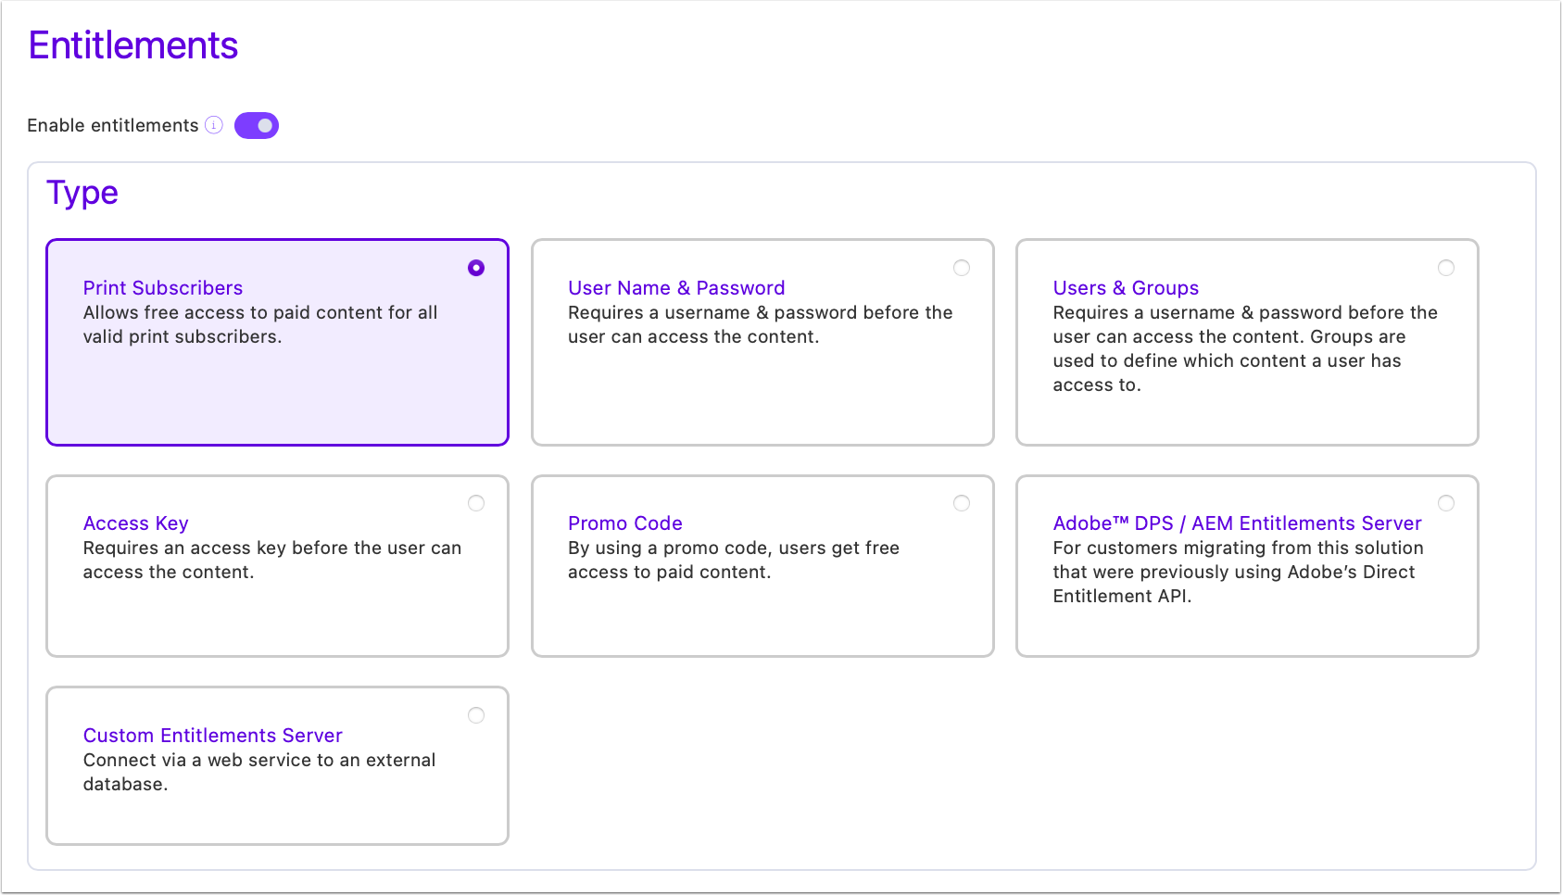Click User Name & Password card description text
1562x895 pixels.
761,324
